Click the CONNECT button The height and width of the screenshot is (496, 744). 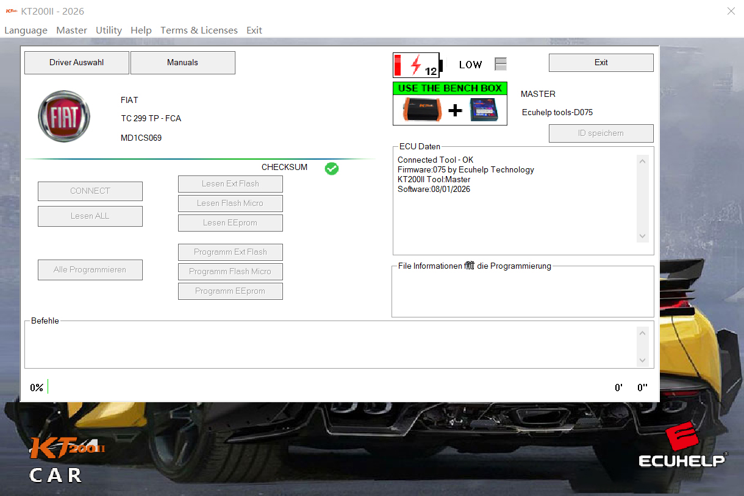[x=90, y=191]
